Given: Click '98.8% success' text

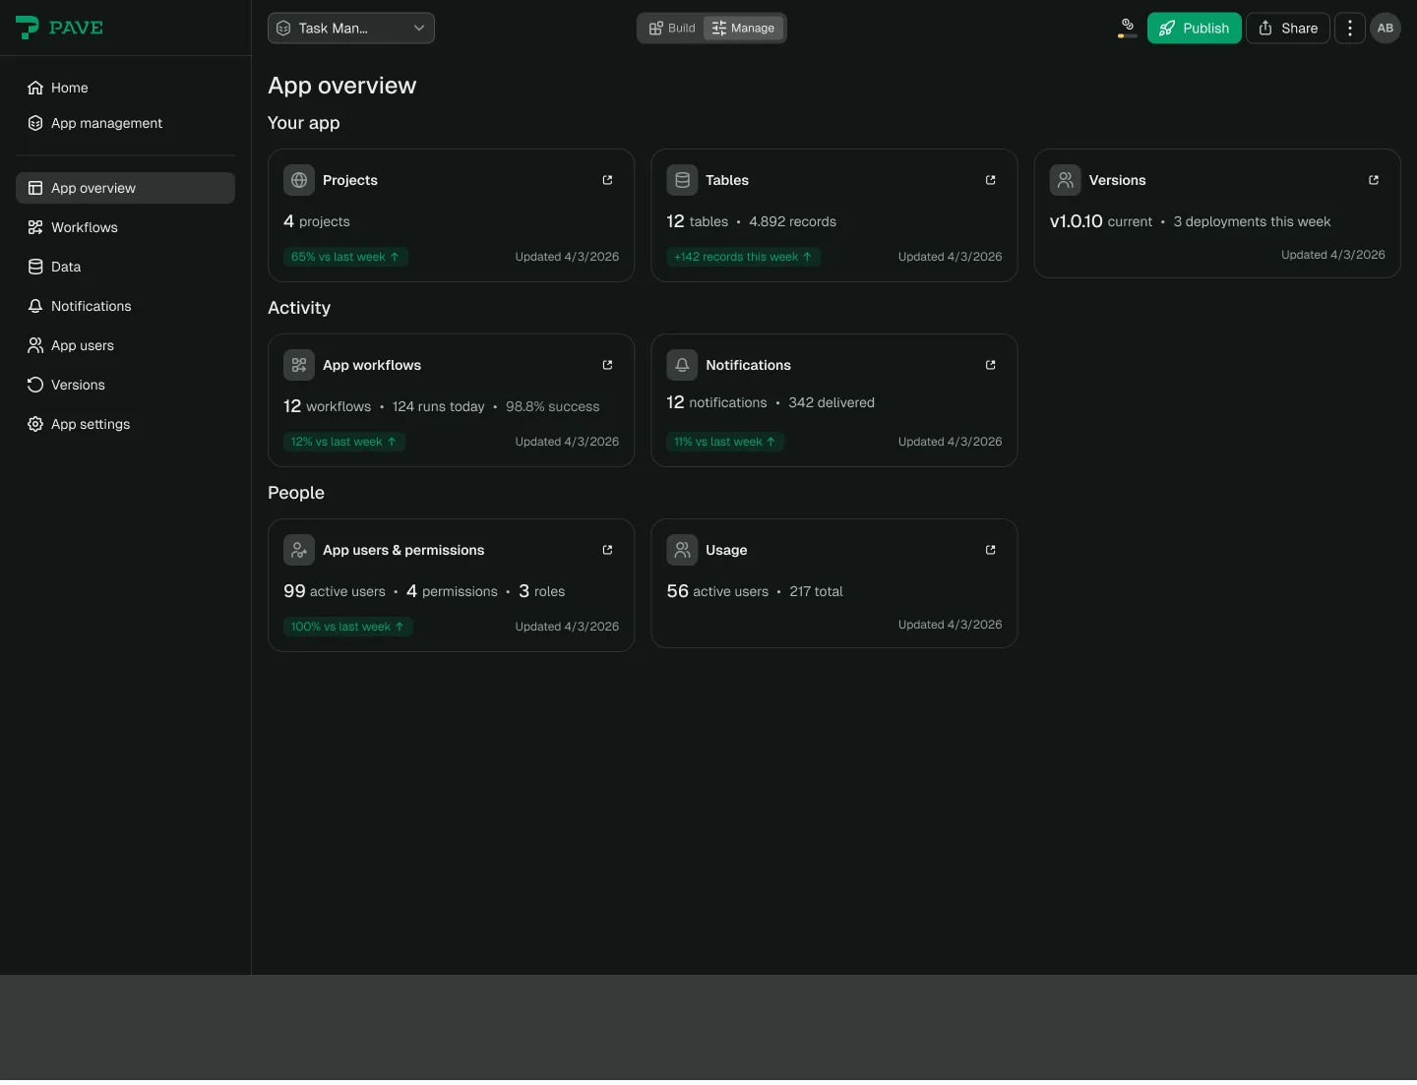Looking at the screenshot, I should [552, 406].
